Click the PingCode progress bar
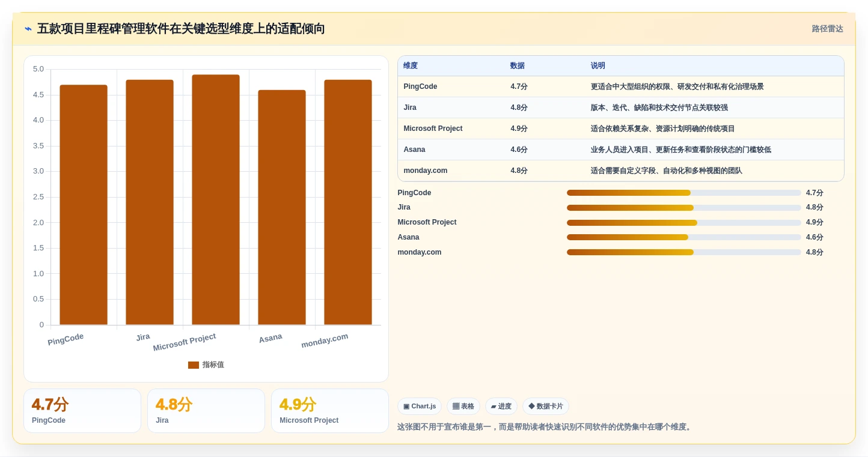868x457 pixels. 683,193
